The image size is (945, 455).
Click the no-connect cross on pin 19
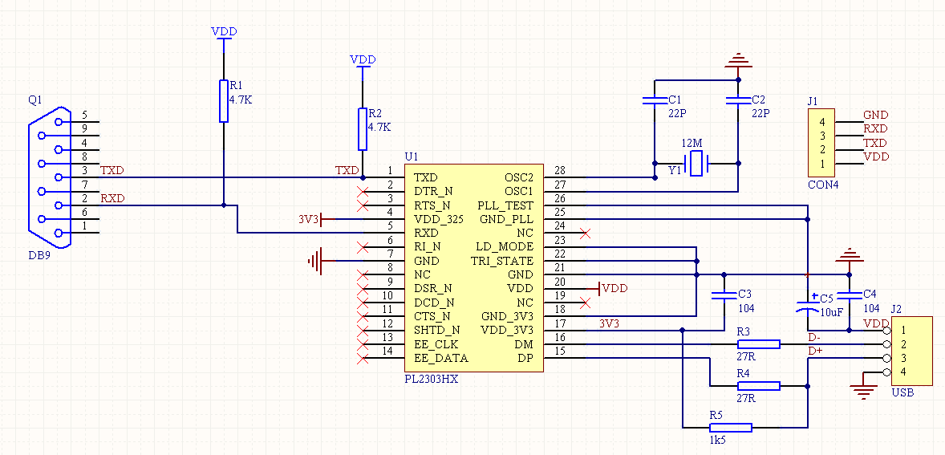tap(584, 302)
